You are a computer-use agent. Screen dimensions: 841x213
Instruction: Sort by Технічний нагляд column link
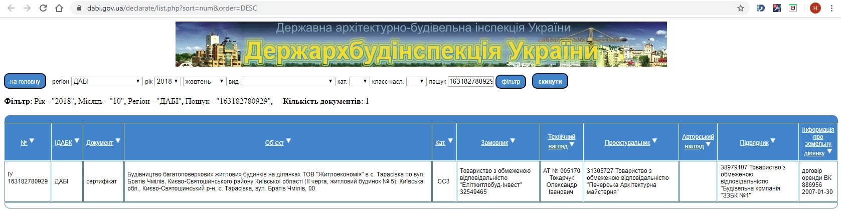[x=561, y=141]
